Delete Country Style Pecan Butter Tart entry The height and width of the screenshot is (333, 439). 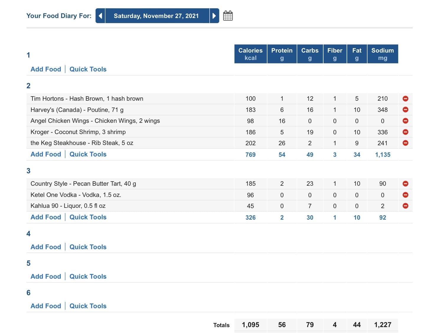click(405, 184)
